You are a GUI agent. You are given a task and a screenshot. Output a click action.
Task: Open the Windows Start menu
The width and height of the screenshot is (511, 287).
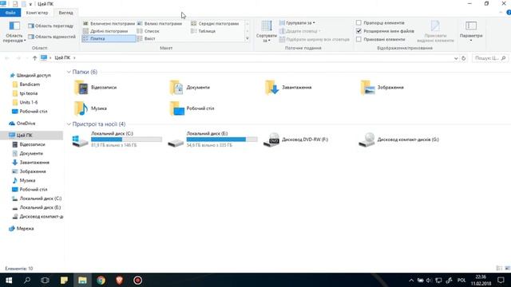(x=9, y=280)
